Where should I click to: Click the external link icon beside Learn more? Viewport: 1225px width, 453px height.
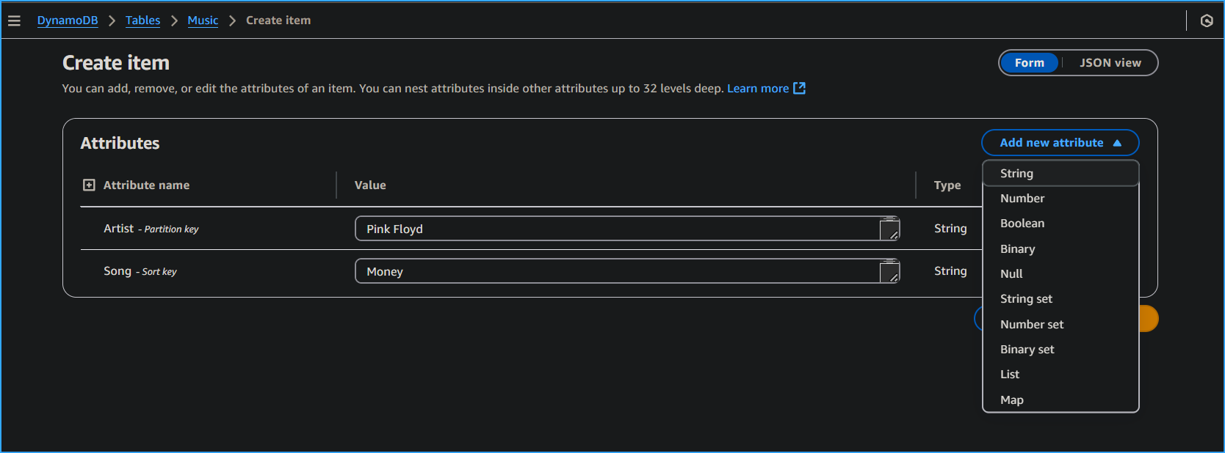tap(800, 88)
